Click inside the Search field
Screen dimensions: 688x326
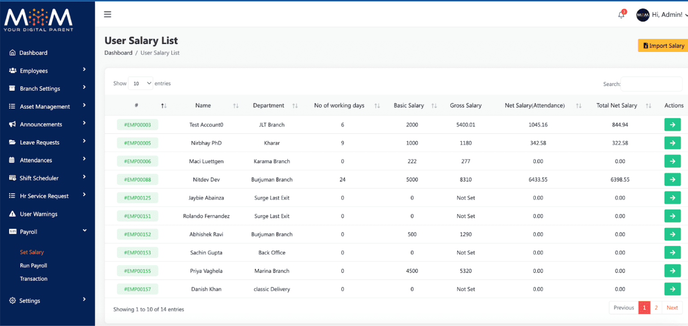(x=652, y=84)
